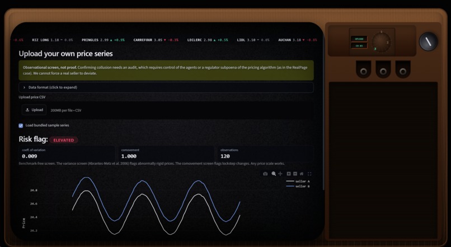Click the upload arrow icon in Upload button

coord(27,110)
